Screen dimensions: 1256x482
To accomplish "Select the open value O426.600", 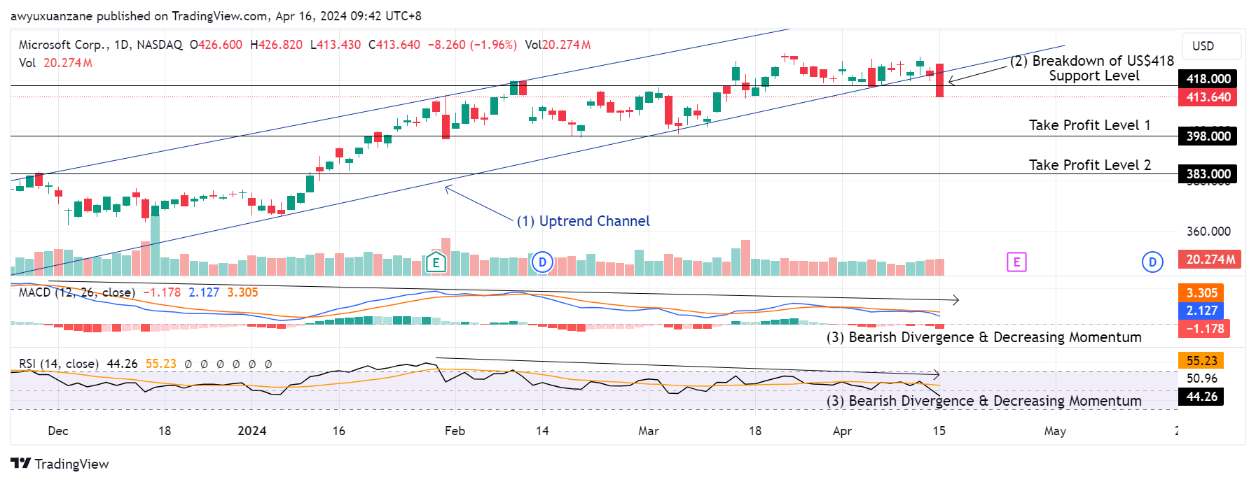I will [216, 45].
